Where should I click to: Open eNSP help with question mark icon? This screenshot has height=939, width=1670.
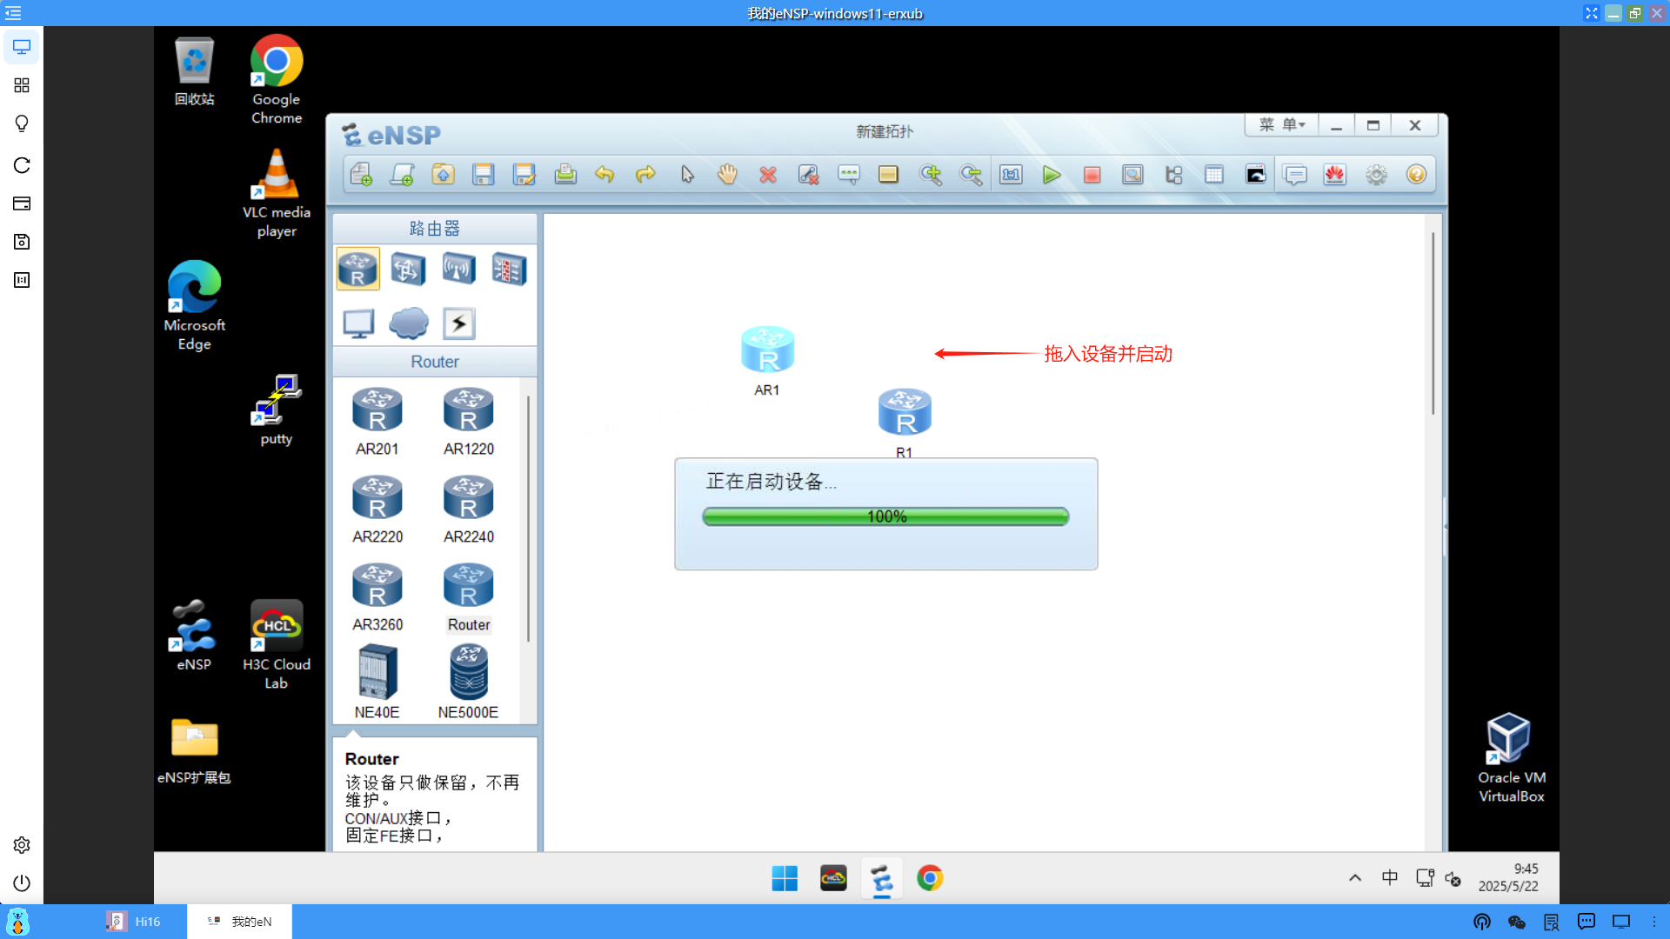(1416, 174)
